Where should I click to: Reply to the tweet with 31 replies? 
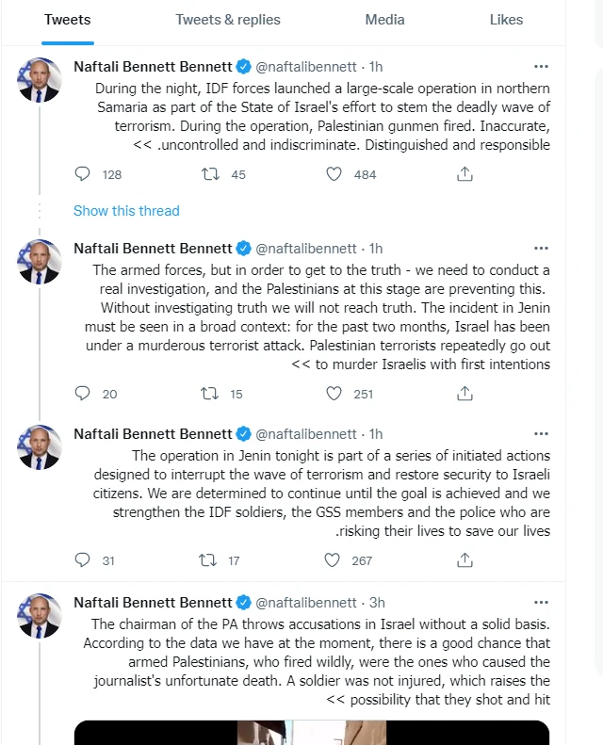tap(82, 560)
